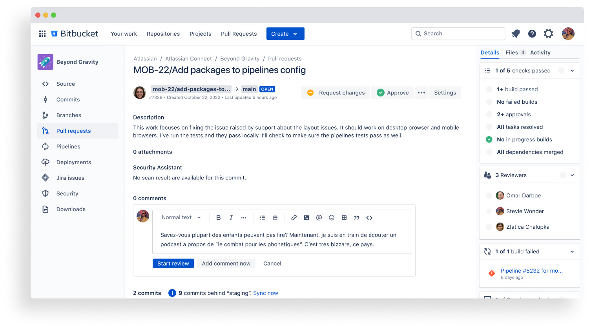Screen dimensions: 591x329
Task: Collapse the 3 Reviewers section chevron
Action: [572, 175]
